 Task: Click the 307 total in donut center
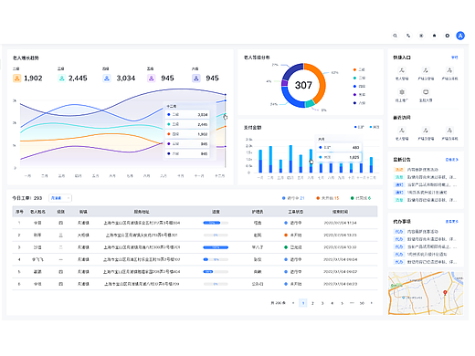point(303,85)
